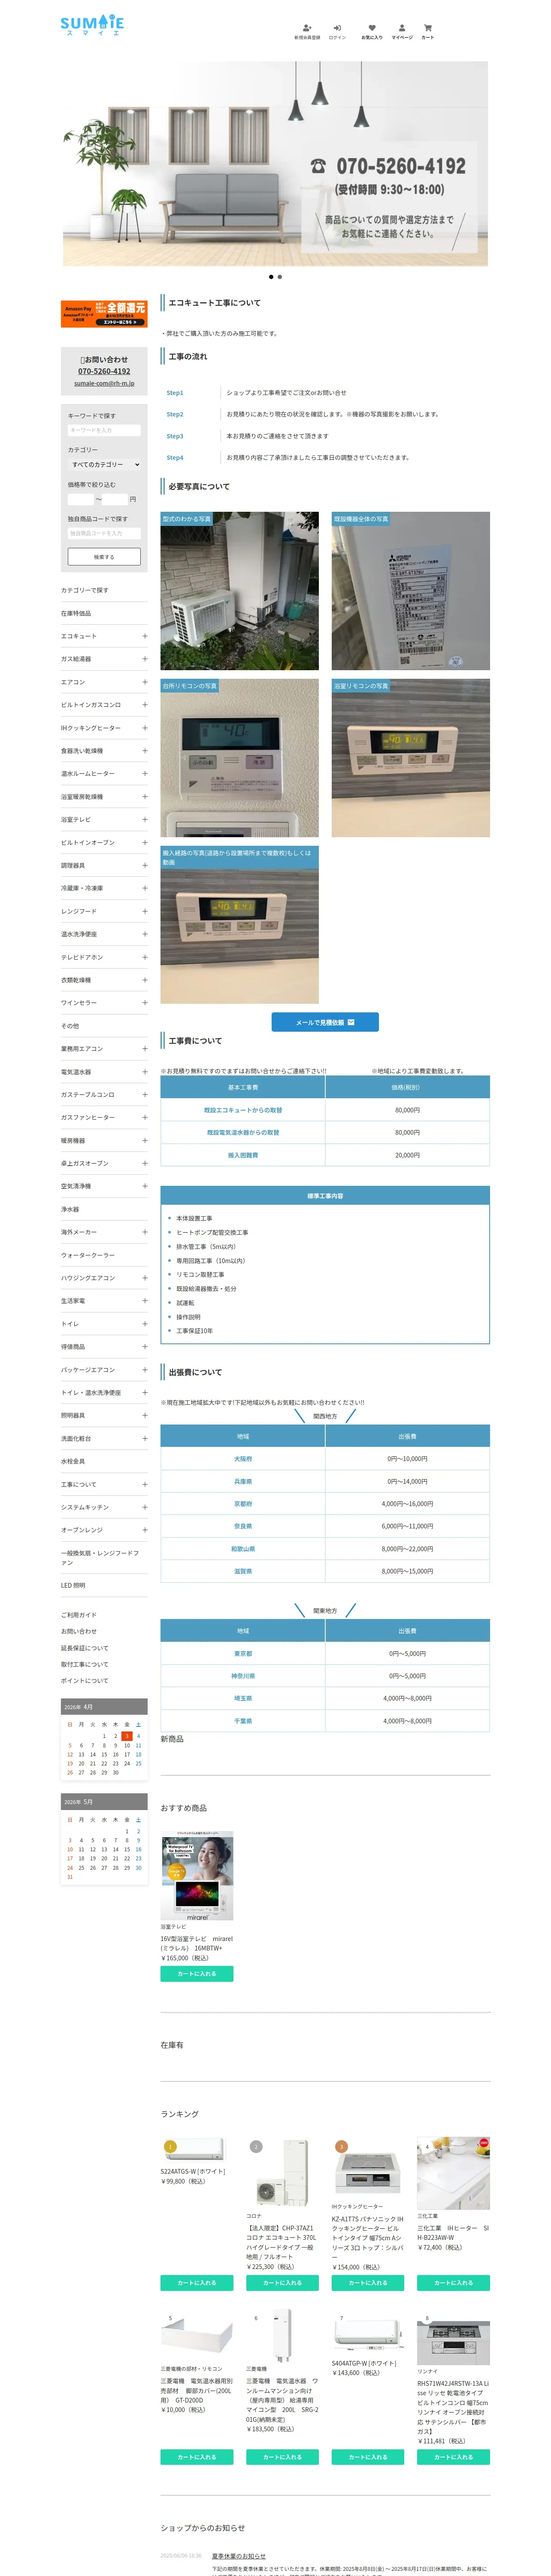Open the 型式のわかる写真 image

pyautogui.click(x=240, y=591)
